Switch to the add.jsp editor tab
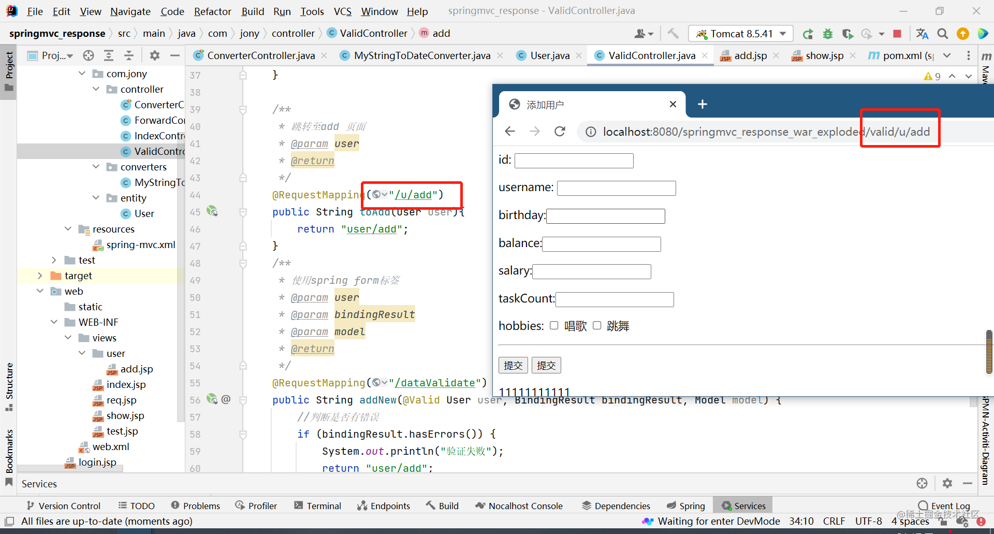994x534 pixels. [x=750, y=55]
